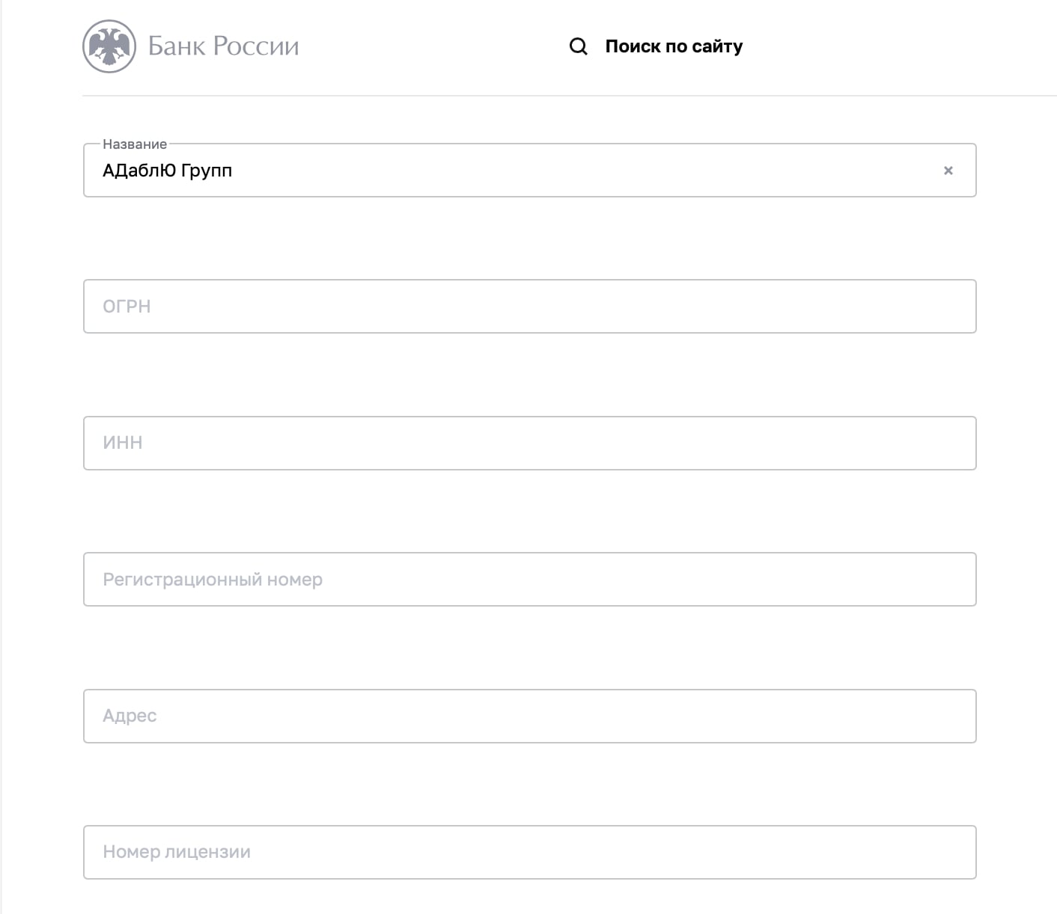The width and height of the screenshot is (1057, 914).
Task: Click the "Номер лицензии" placeholder text
Action: click(x=177, y=852)
